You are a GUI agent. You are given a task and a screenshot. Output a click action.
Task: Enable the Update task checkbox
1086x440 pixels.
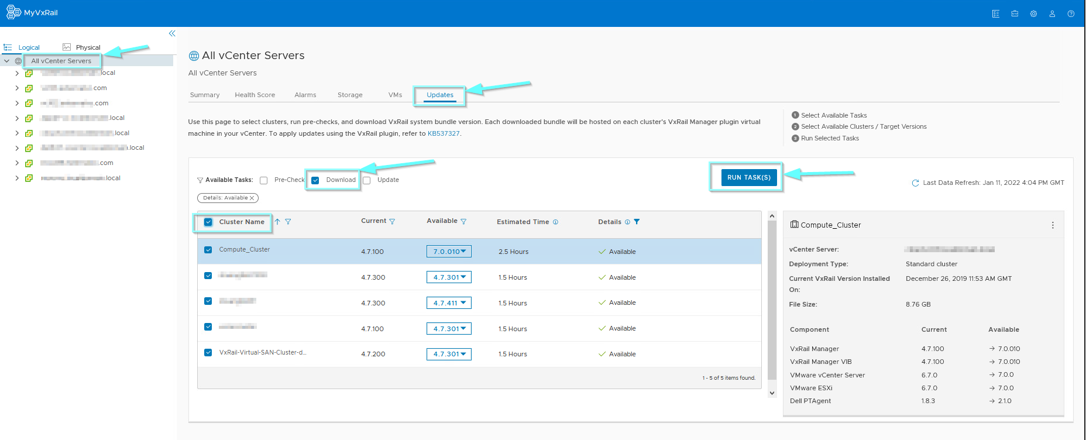pos(366,180)
